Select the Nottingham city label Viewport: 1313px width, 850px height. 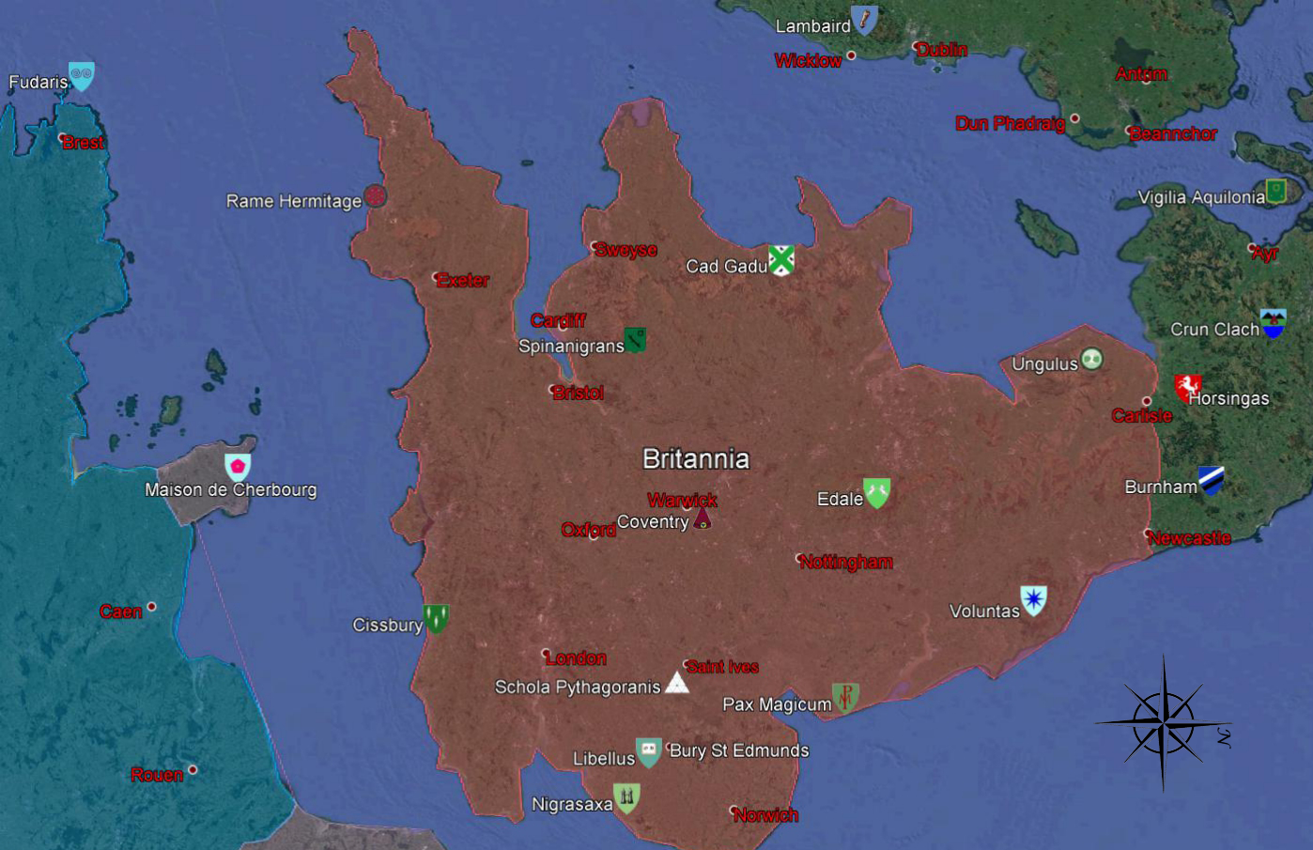pyautogui.click(x=846, y=562)
